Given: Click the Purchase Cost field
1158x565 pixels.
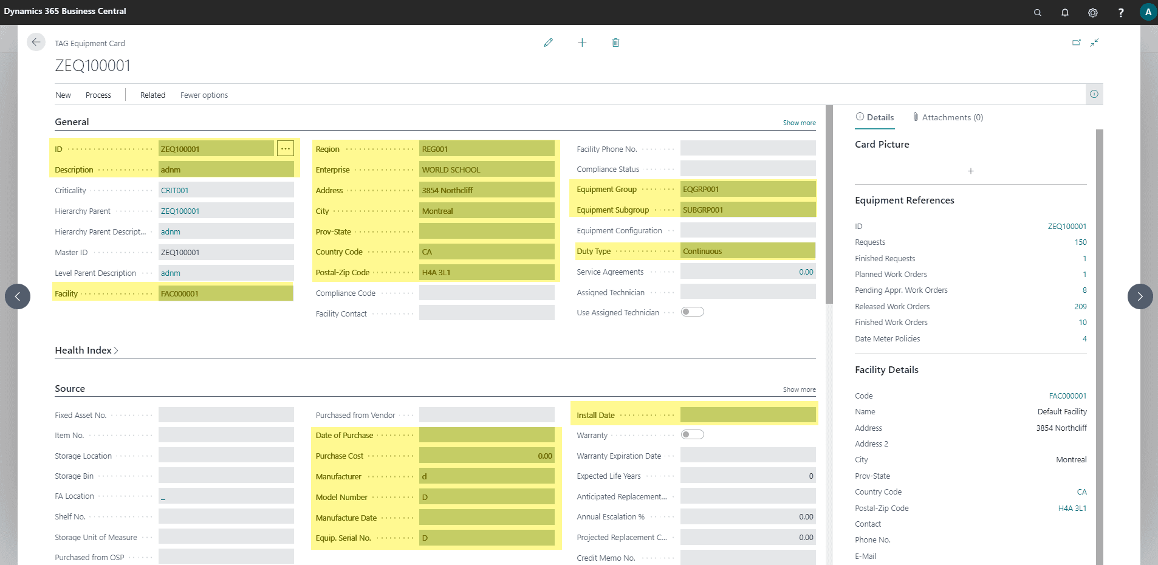Looking at the screenshot, I should [487, 456].
